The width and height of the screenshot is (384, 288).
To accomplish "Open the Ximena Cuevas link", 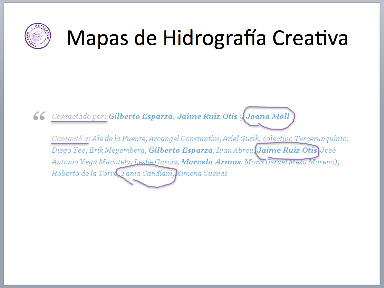I will tap(202, 173).
